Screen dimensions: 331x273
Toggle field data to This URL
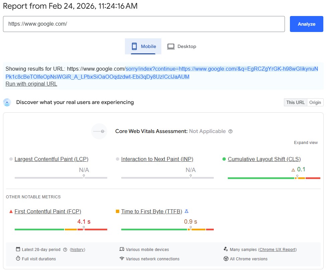coord(295,102)
